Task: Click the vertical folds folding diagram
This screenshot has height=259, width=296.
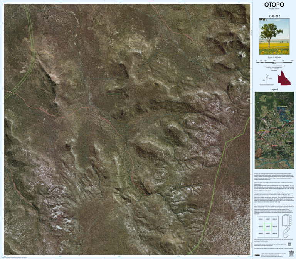Action: click(x=287, y=220)
